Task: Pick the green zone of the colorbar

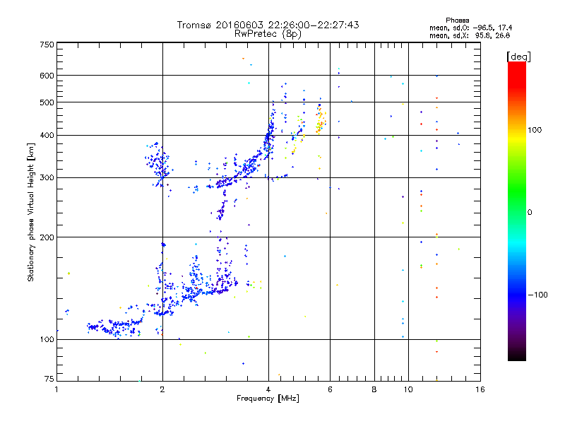Action: (516, 212)
